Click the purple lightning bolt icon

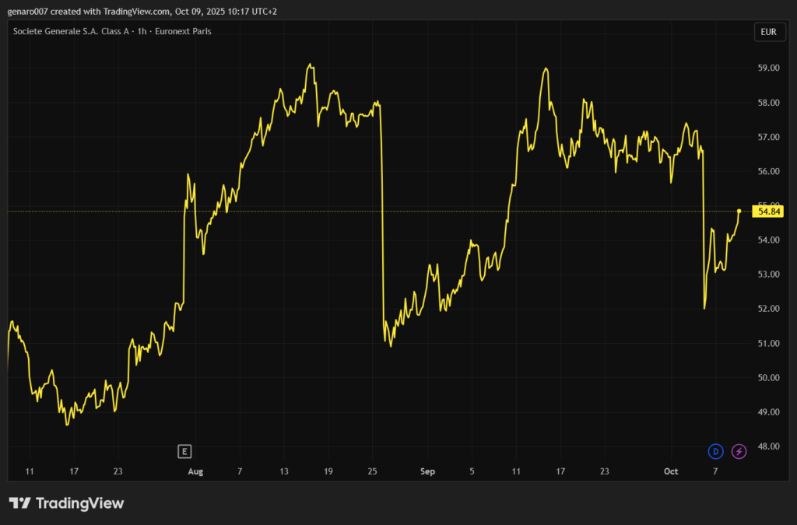(x=739, y=451)
